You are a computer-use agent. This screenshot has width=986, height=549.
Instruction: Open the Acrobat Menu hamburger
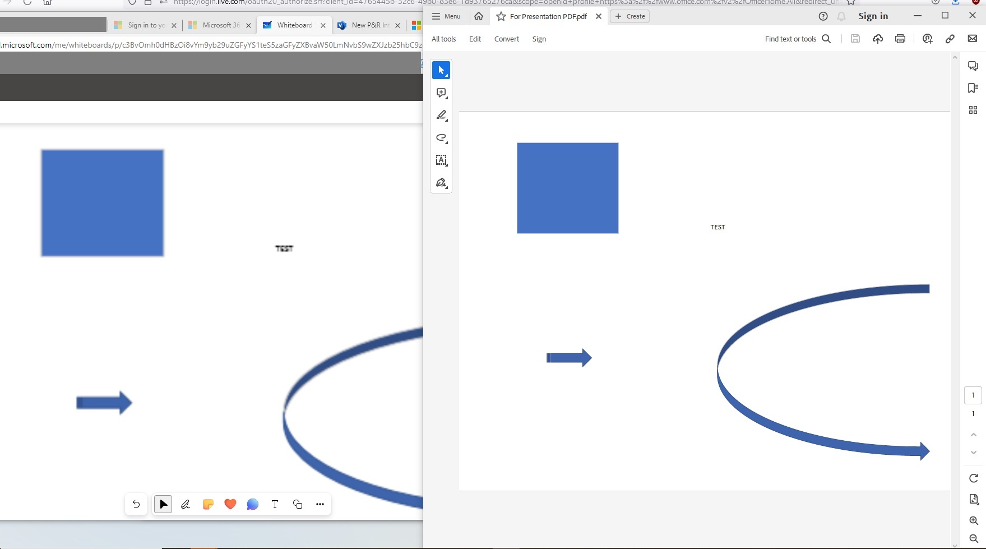pos(446,16)
